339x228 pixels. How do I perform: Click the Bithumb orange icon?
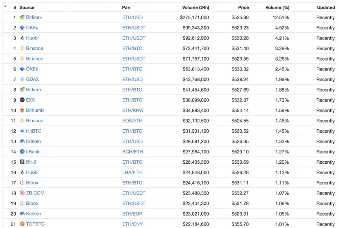22,110
